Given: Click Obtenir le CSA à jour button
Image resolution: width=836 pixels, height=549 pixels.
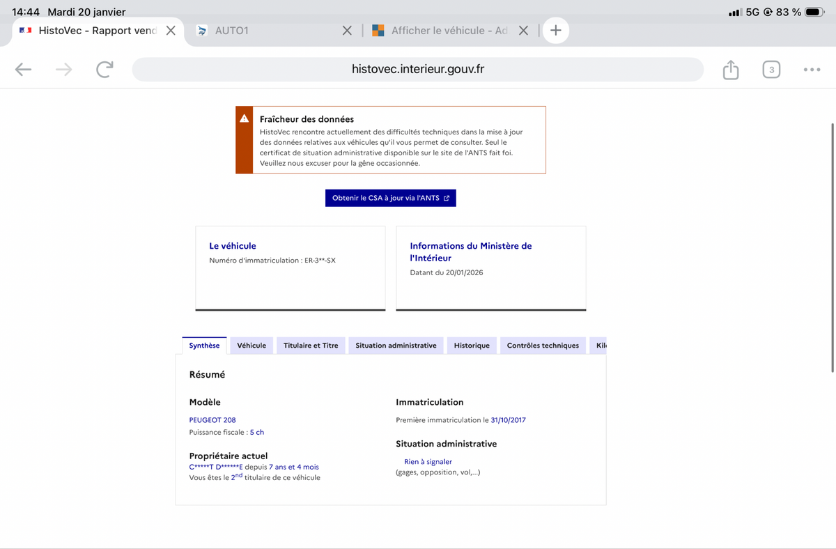Looking at the screenshot, I should (390, 198).
